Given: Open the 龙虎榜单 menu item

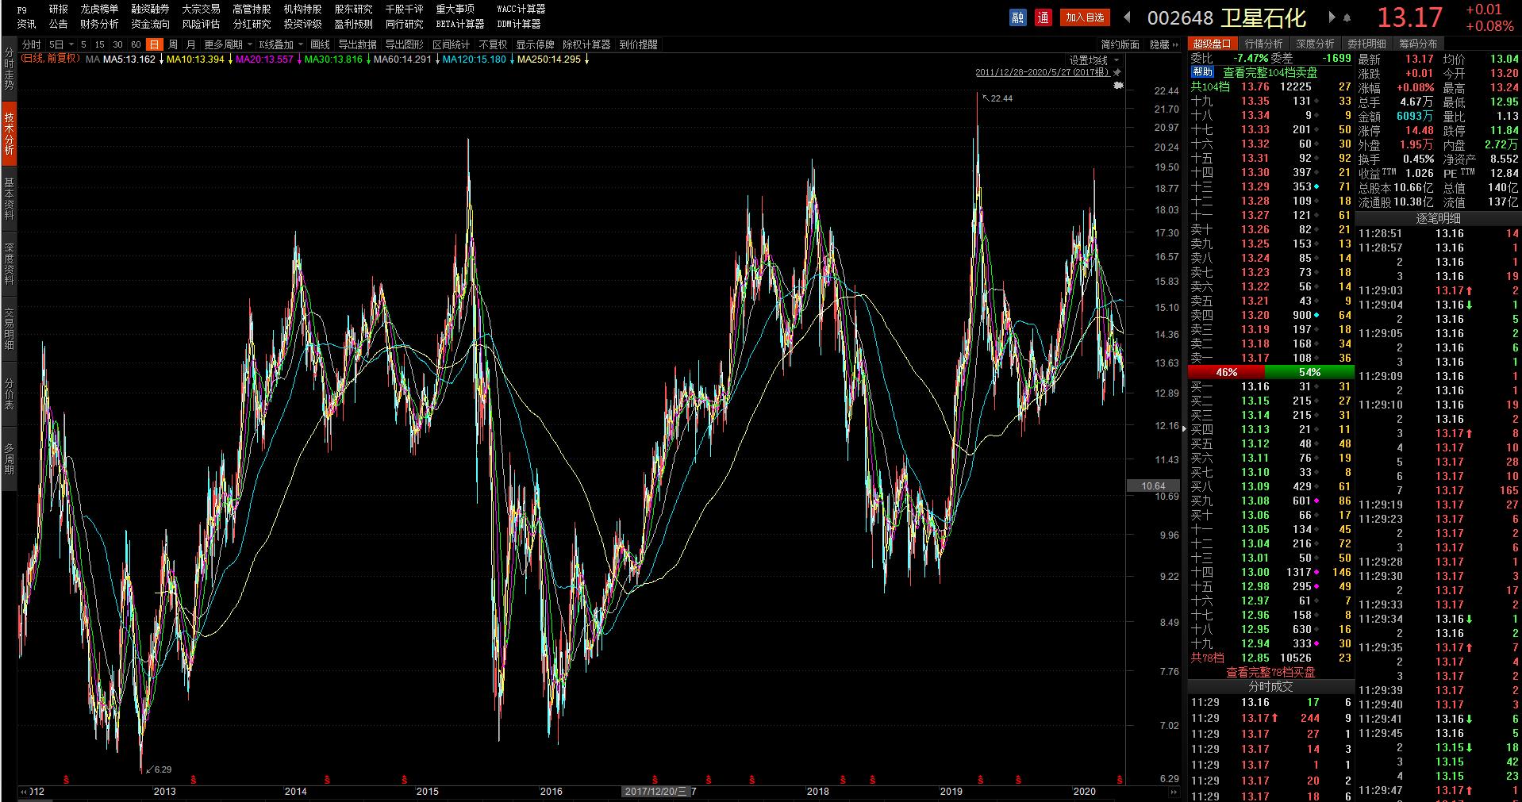Looking at the screenshot, I should pos(99,9).
